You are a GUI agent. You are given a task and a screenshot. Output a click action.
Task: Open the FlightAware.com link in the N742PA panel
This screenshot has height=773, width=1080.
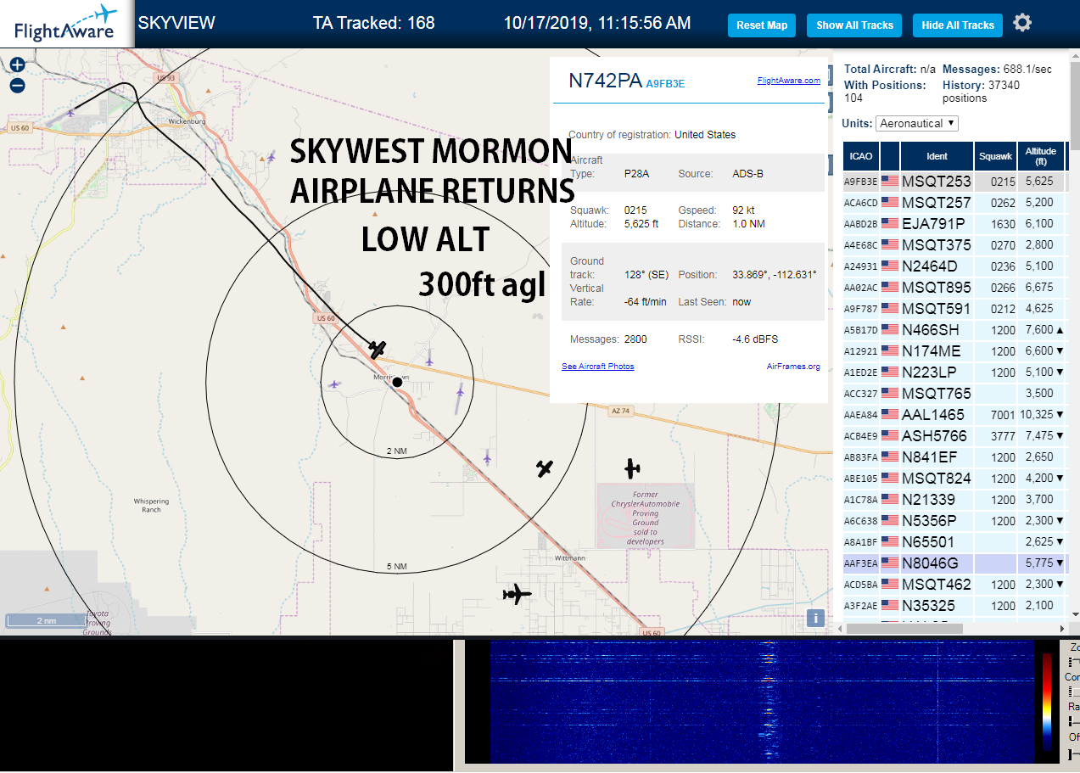pos(789,81)
